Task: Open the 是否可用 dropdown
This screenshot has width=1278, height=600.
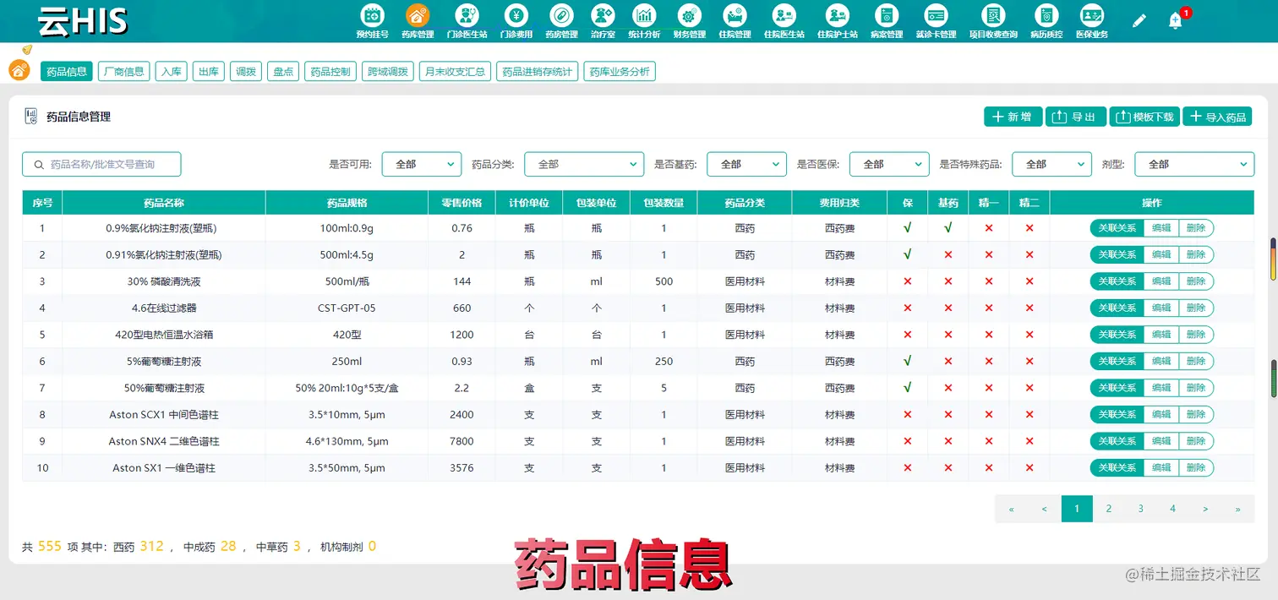Action: pos(421,164)
